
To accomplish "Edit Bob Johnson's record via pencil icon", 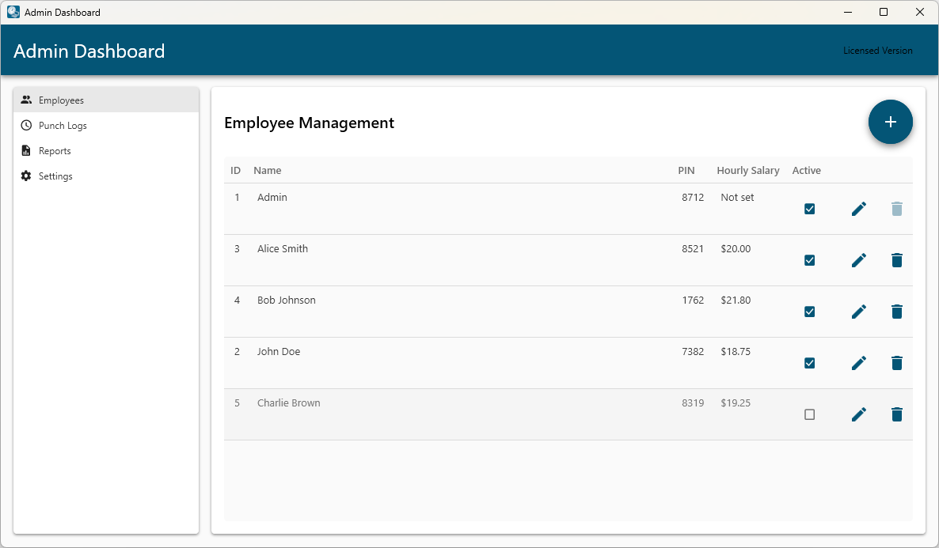I will tap(858, 312).
